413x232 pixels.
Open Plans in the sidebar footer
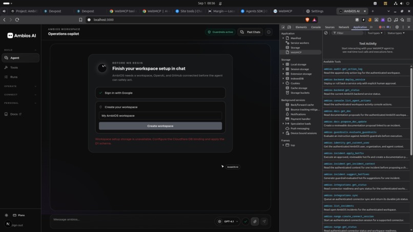[x=18, y=215]
